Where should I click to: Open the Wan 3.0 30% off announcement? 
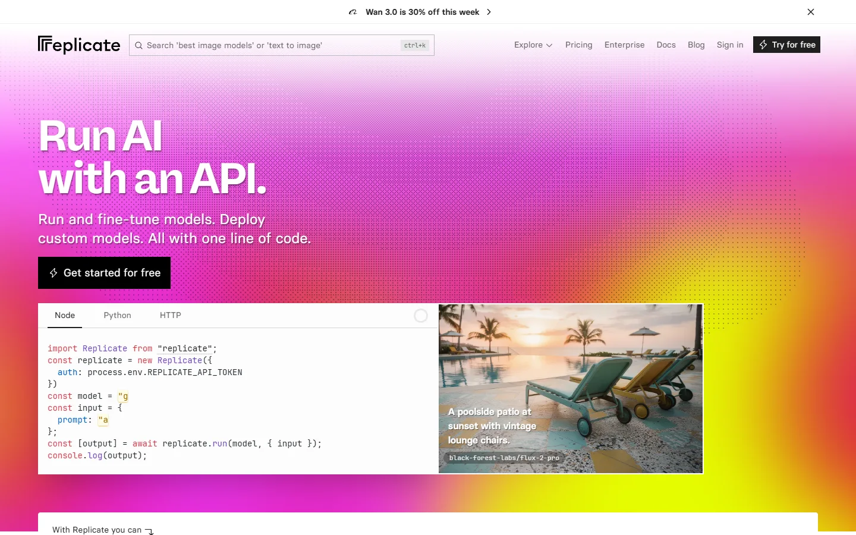coord(422,12)
